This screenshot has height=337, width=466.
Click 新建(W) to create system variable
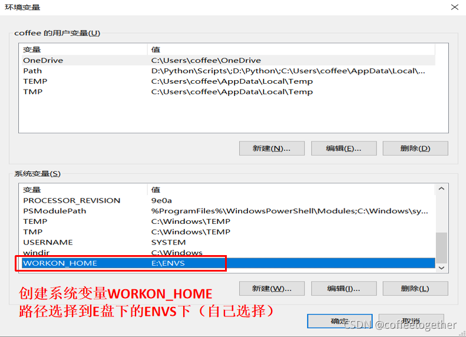272,289
